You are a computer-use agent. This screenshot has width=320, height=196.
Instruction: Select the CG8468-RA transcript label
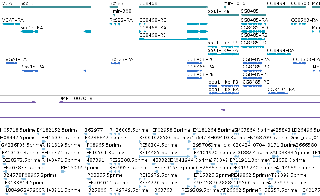153,28
